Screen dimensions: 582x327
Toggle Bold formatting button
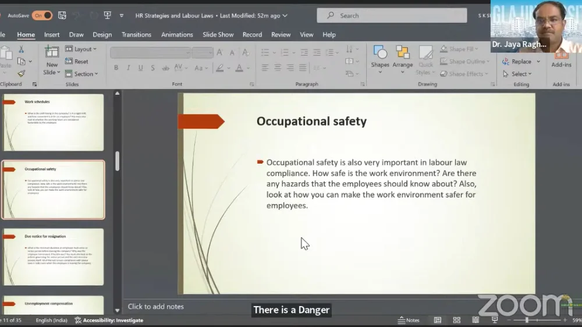[x=116, y=68]
